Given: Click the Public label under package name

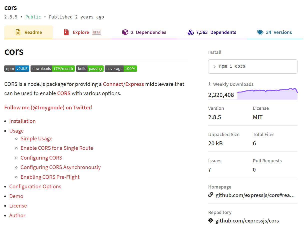Looking at the screenshot, I should [33, 17].
